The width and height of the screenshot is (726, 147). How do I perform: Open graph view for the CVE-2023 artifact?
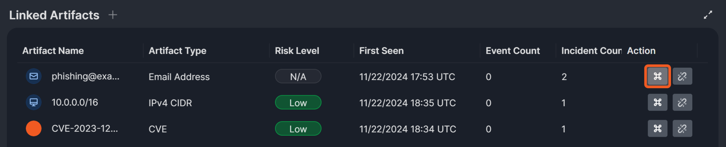click(657, 129)
